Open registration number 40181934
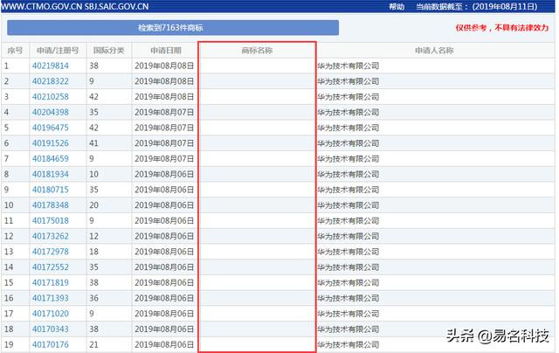 point(51,175)
